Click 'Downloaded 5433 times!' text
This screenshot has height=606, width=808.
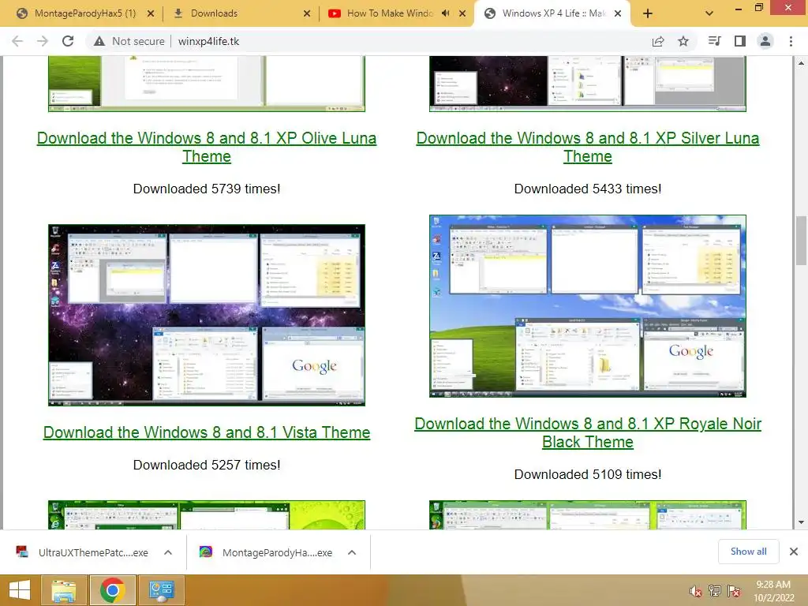pyautogui.click(x=587, y=189)
